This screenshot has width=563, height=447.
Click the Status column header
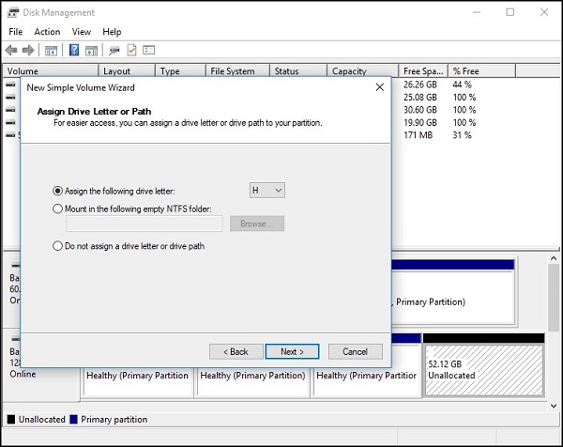click(298, 70)
